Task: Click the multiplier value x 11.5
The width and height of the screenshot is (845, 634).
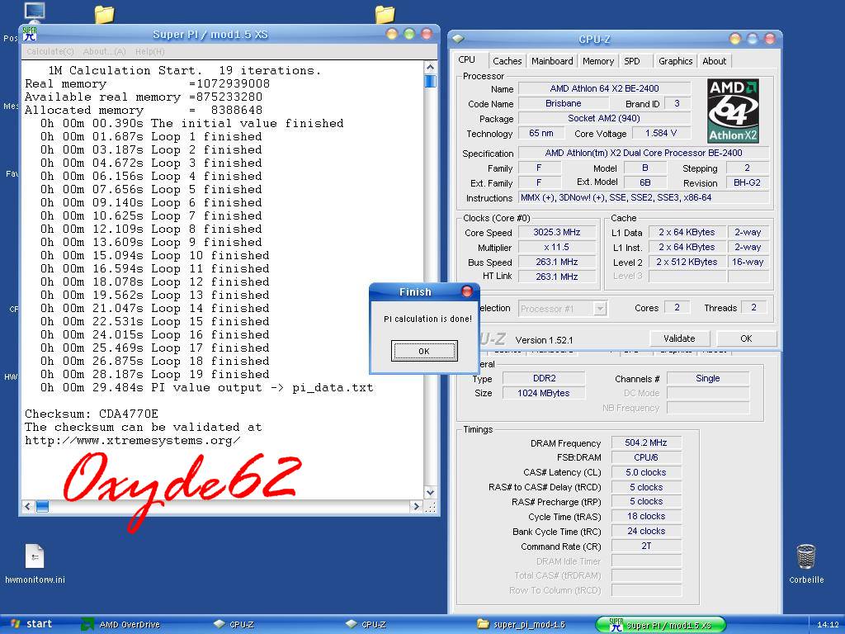Action: point(557,248)
